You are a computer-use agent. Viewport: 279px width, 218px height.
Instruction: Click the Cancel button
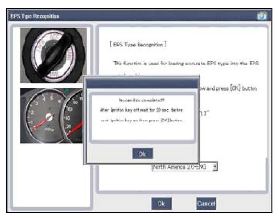[x=206, y=203]
